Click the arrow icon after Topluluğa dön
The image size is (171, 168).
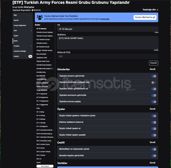point(157,10)
